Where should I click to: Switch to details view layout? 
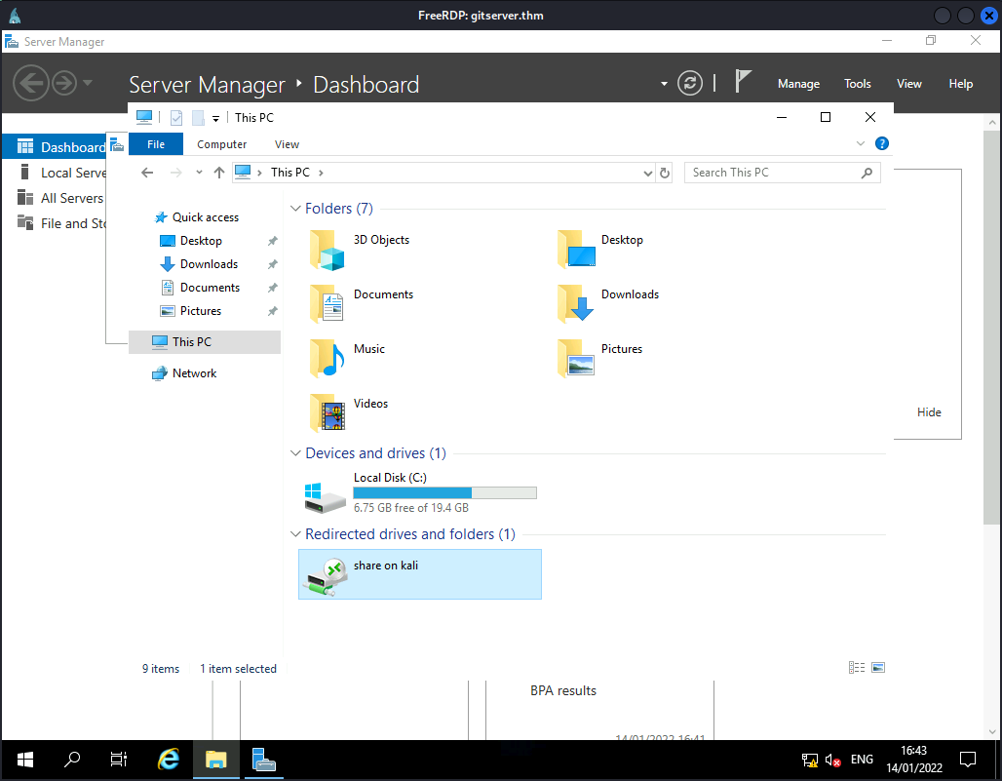pyautogui.click(x=857, y=667)
